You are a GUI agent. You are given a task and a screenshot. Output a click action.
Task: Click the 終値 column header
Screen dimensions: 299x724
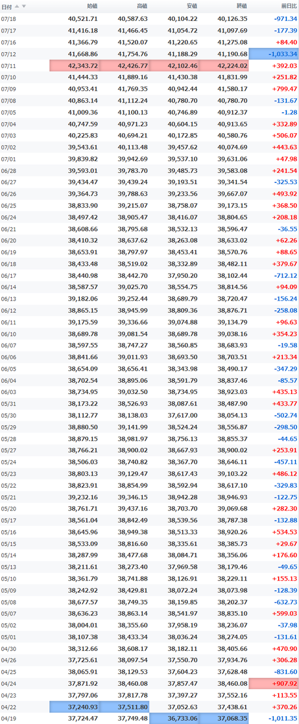242,6
